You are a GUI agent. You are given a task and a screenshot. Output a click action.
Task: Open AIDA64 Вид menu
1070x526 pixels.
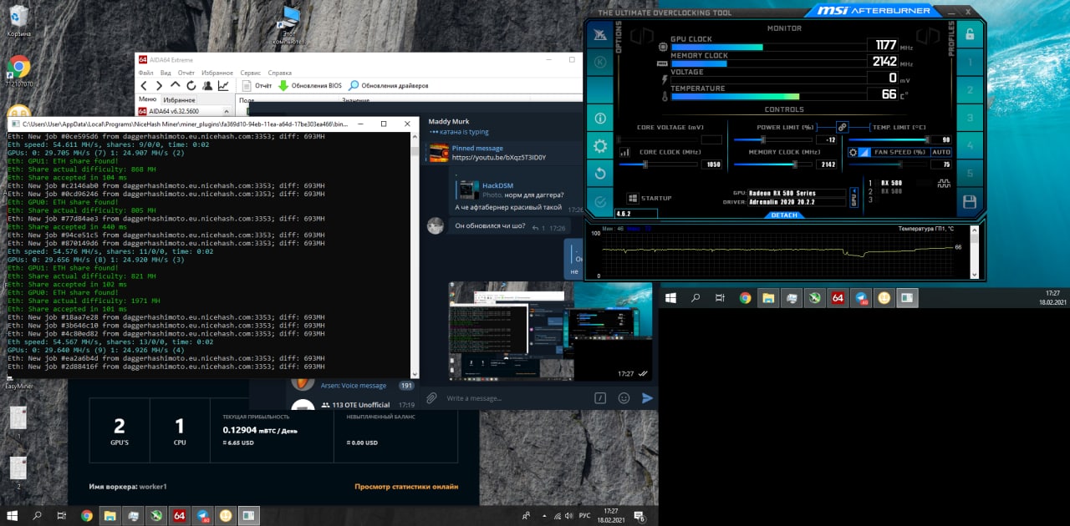[x=166, y=73]
